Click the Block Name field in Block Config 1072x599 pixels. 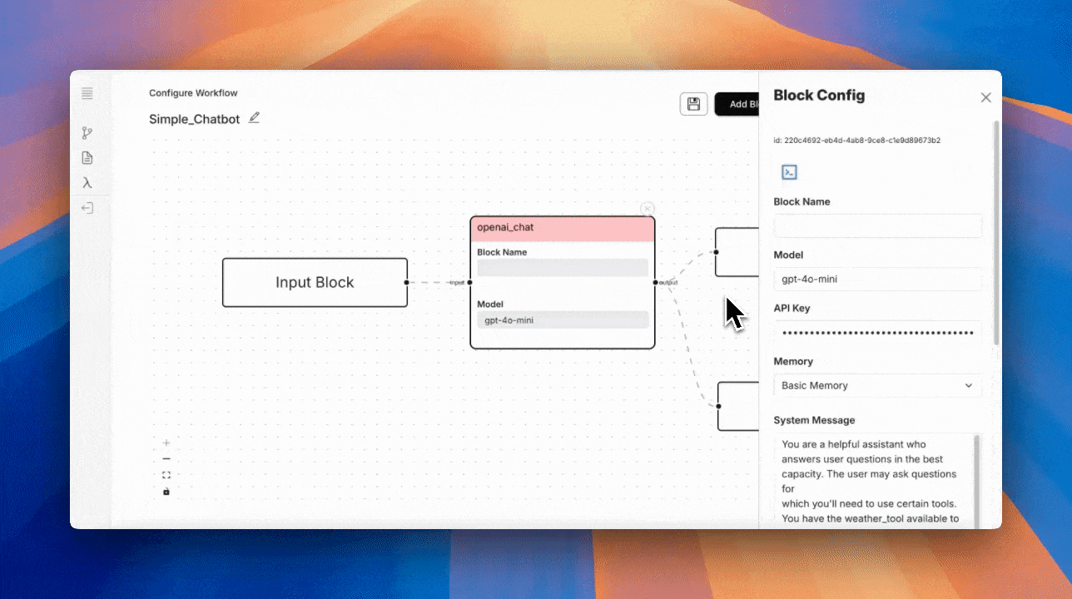(877, 226)
